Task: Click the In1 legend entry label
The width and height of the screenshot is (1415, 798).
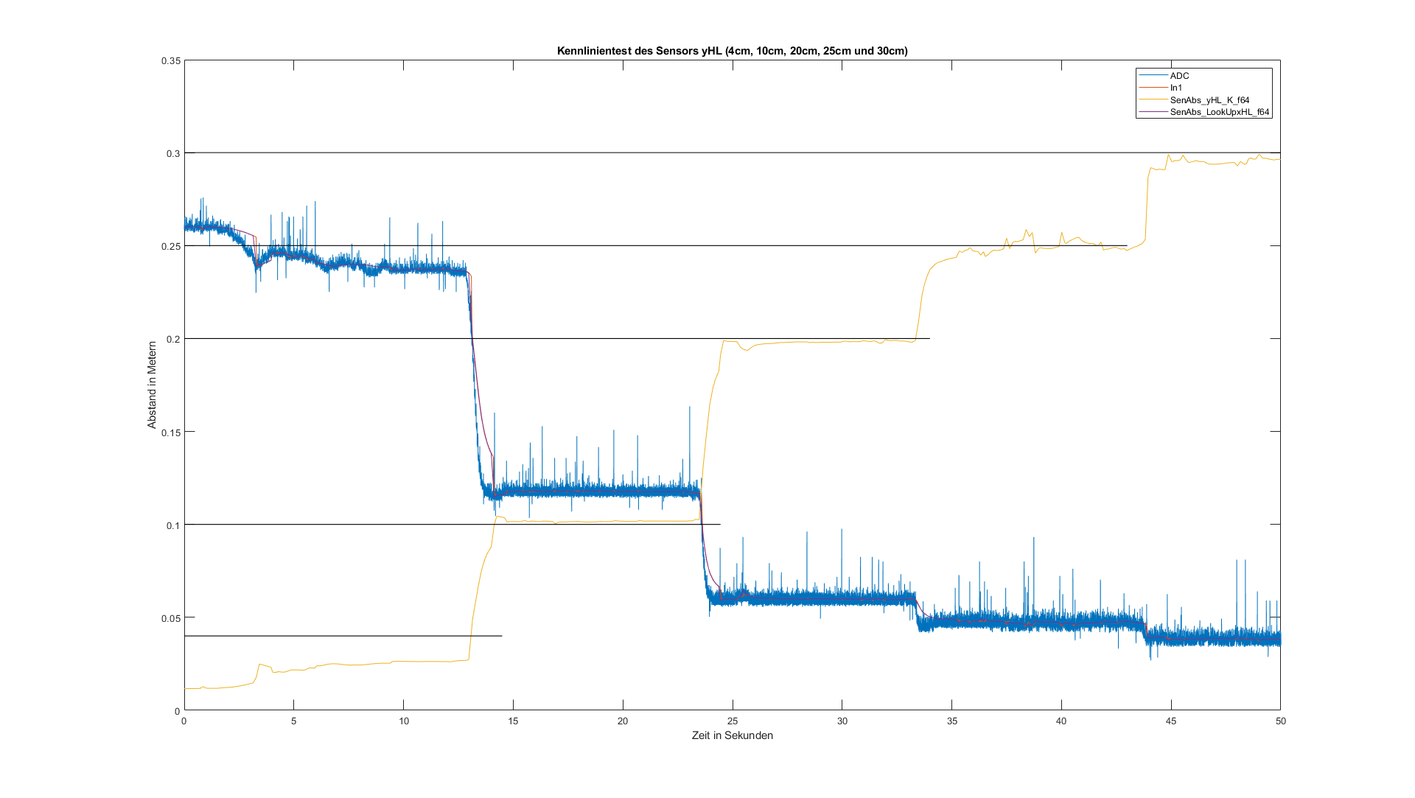Action: coord(1176,88)
